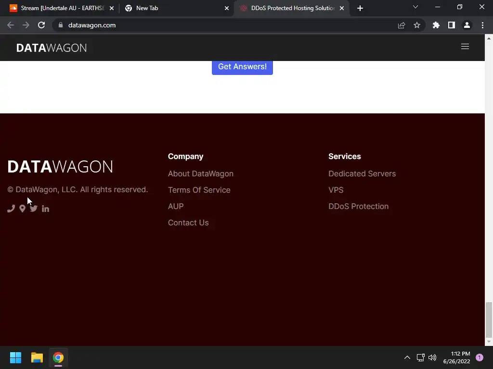Image resolution: width=493 pixels, height=369 pixels.
Task: Click Chrome icon in taskbar
Action: [58, 357]
